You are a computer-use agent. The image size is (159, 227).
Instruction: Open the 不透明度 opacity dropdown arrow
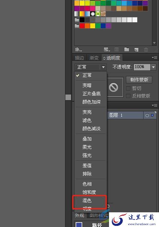(x=153, y=67)
